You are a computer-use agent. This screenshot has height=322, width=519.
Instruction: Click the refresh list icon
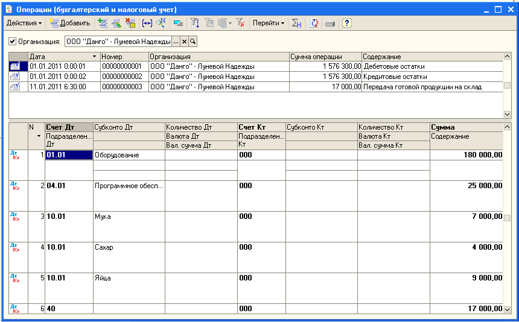coord(314,23)
